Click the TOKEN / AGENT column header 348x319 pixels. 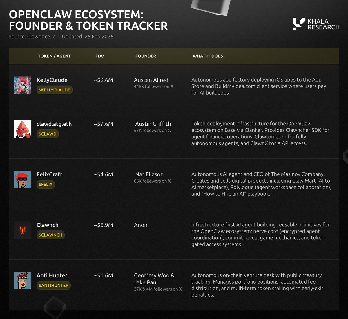coord(55,56)
